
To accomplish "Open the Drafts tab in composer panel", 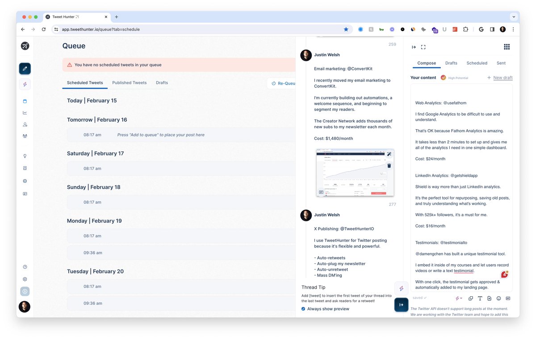I will pos(451,63).
